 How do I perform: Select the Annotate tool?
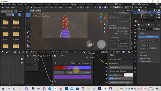[x=28, y=41]
